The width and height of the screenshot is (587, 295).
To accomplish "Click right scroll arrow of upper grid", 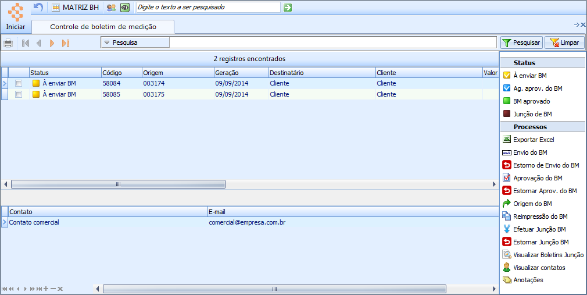I will [494, 184].
